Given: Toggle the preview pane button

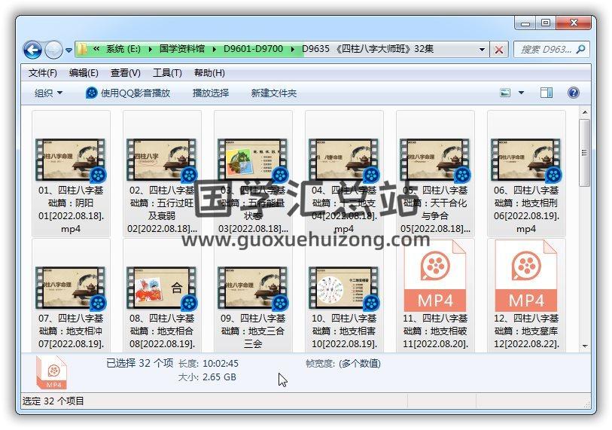Looking at the screenshot, I should pyautogui.click(x=547, y=93).
